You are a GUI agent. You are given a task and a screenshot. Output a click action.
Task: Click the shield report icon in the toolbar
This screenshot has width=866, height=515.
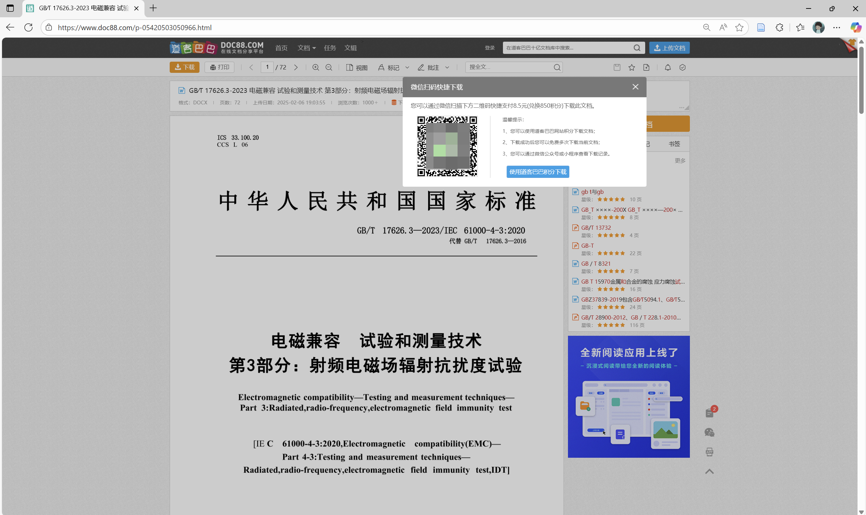pyautogui.click(x=682, y=67)
